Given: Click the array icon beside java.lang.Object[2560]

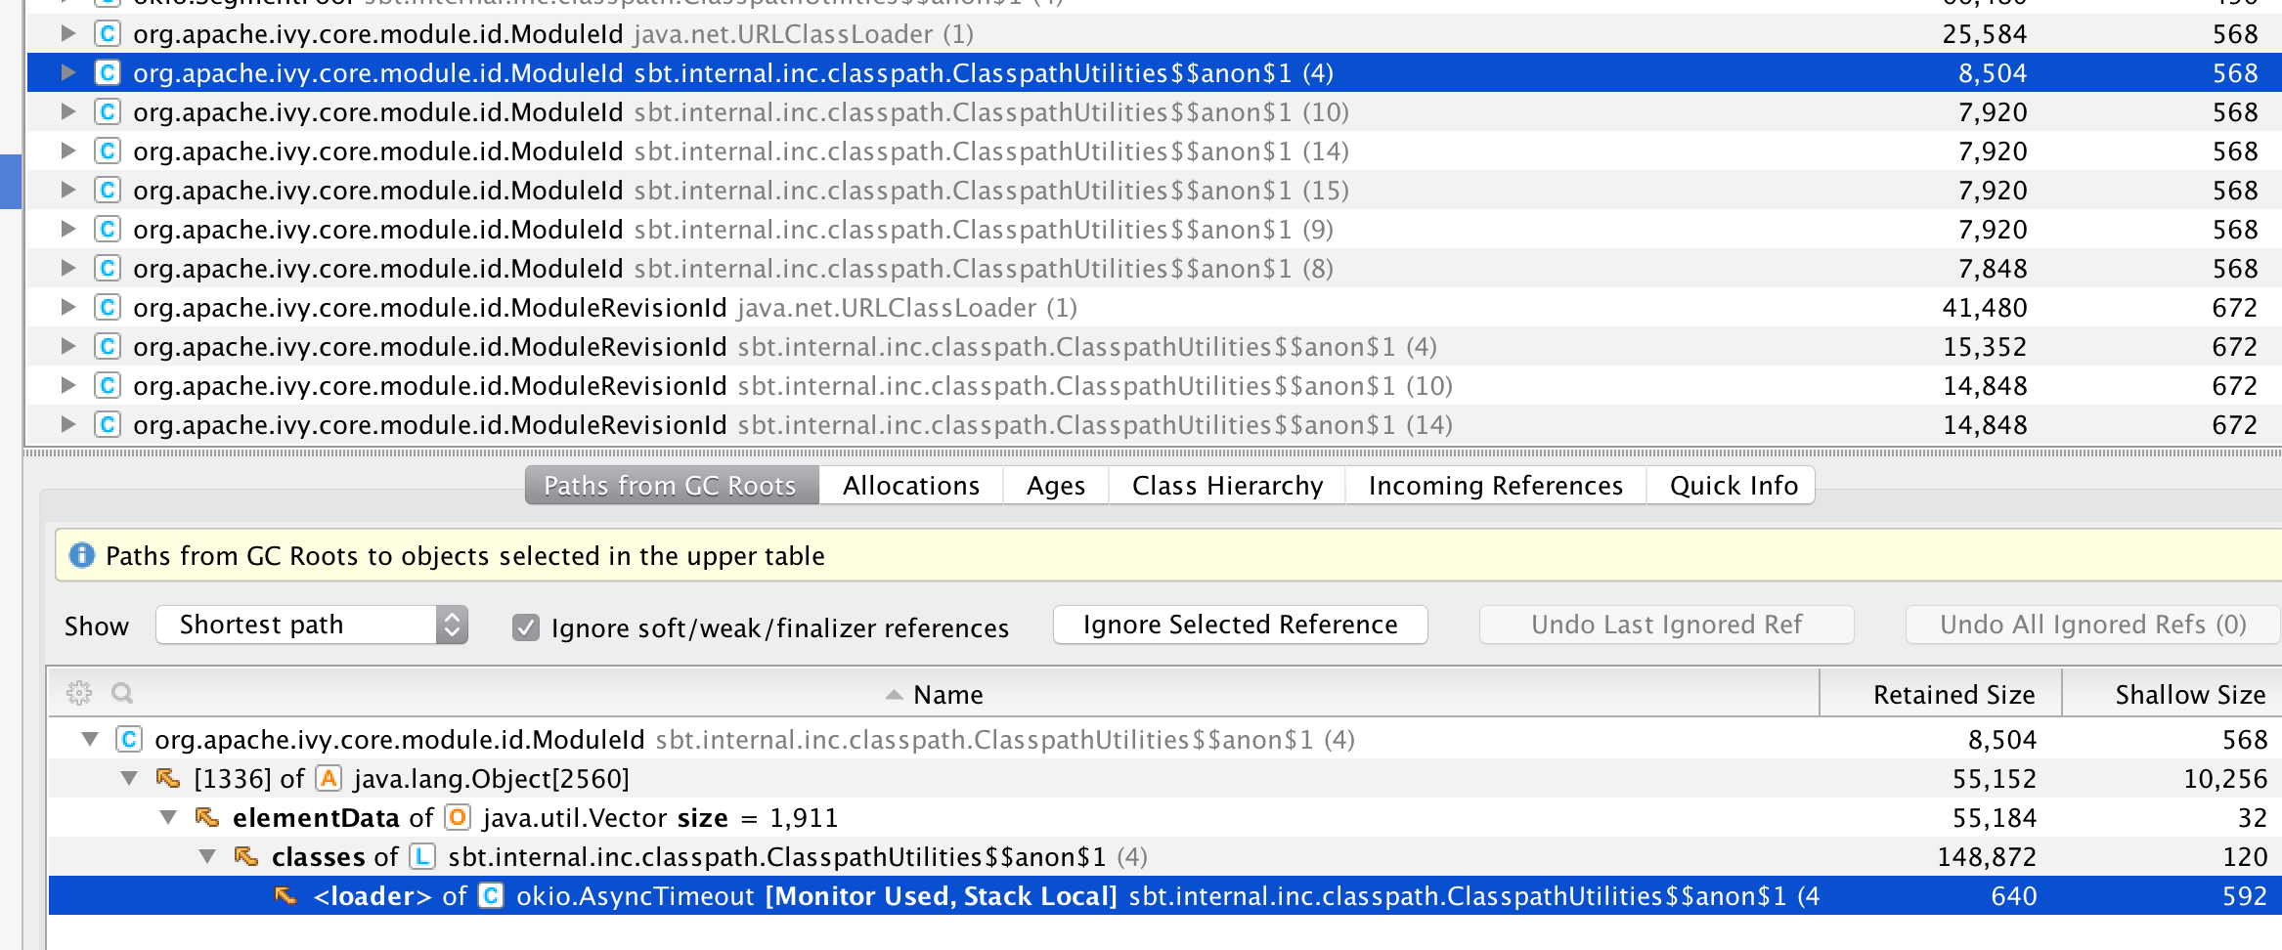Looking at the screenshot, I should pos(329,779).
